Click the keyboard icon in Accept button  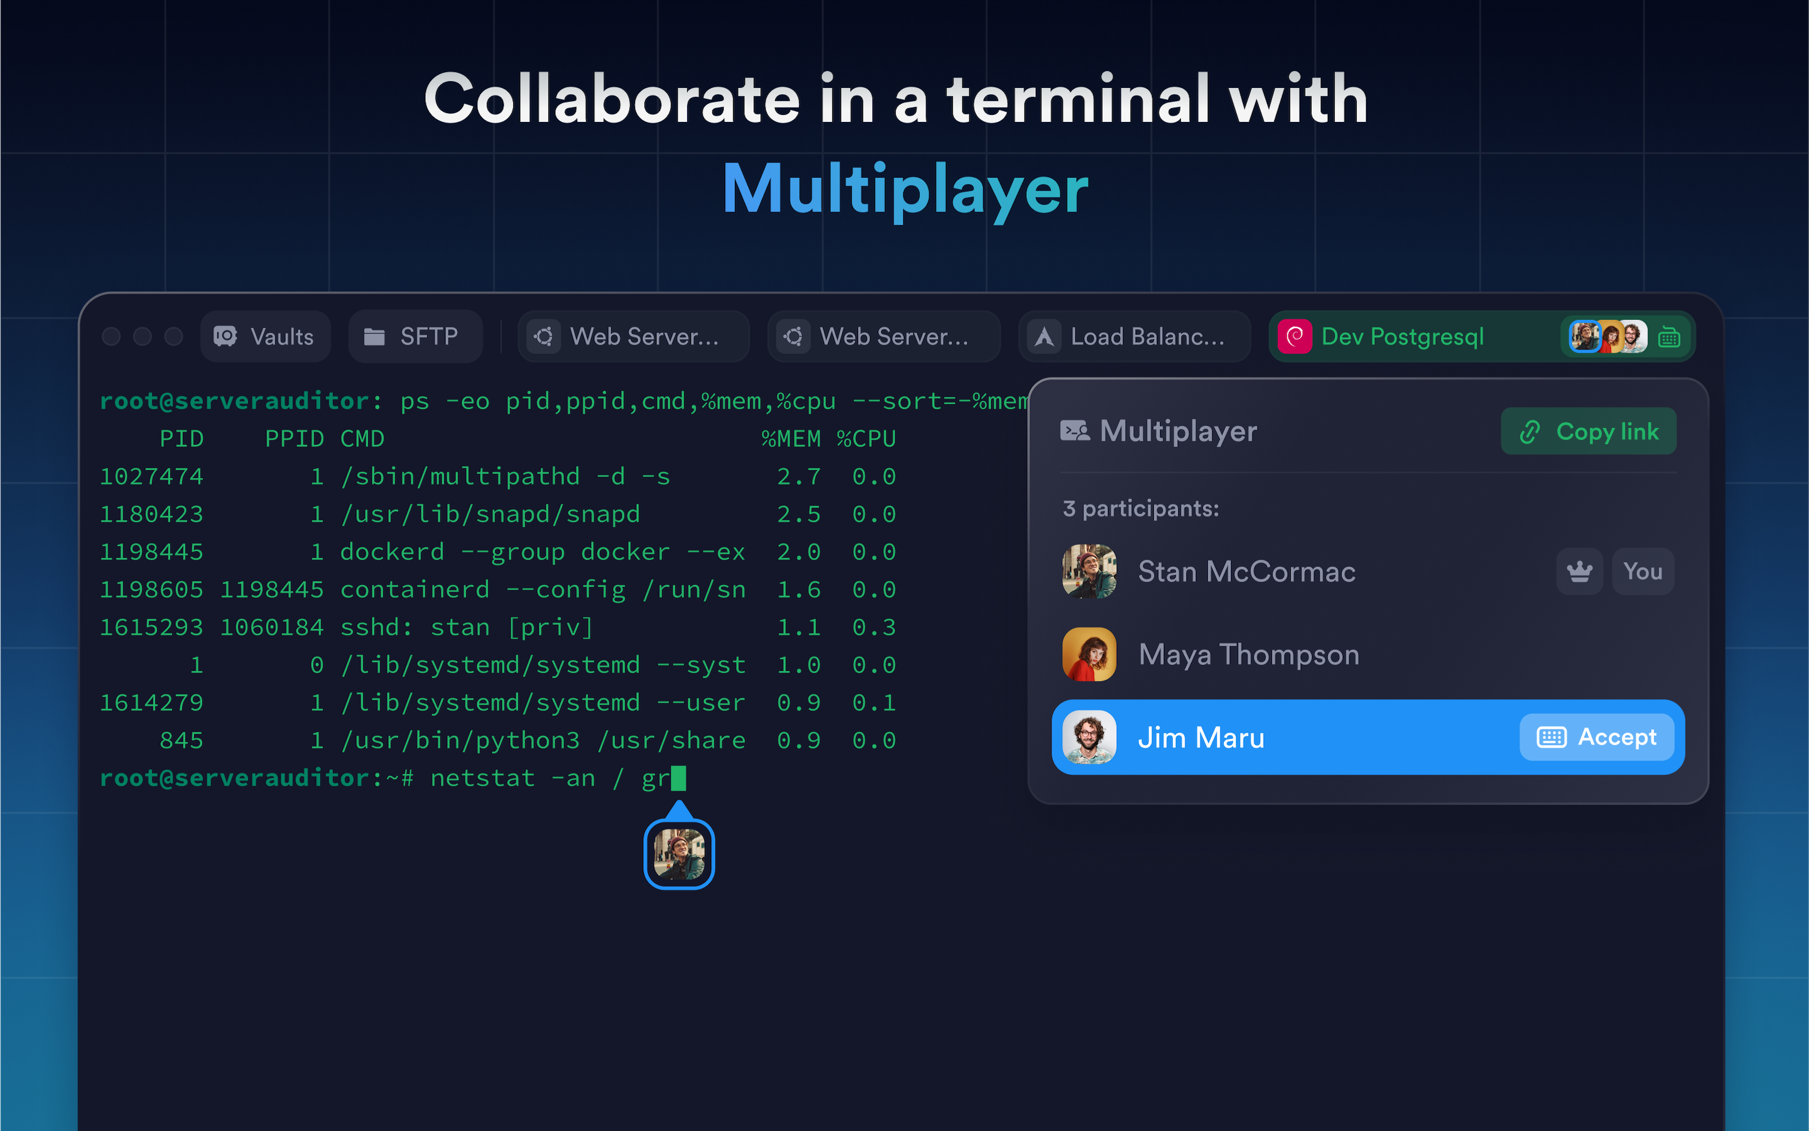1551,738
